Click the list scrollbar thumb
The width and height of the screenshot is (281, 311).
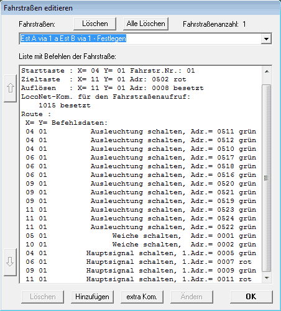point(267,178)
